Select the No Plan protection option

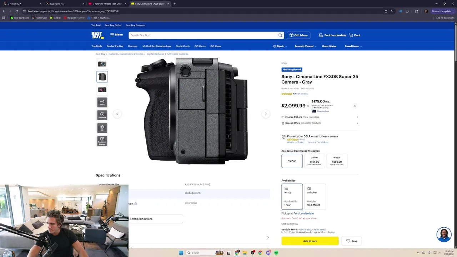click(x=292, y=161)
